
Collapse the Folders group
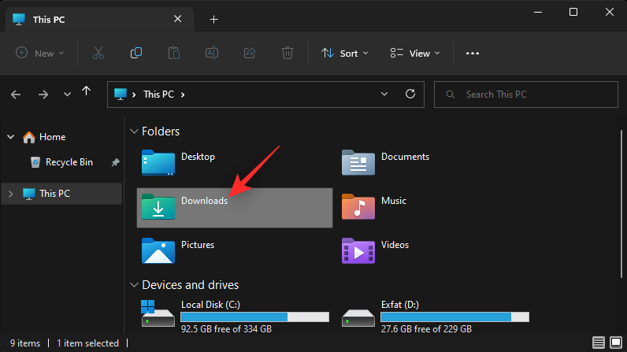(x=135, y=131)
